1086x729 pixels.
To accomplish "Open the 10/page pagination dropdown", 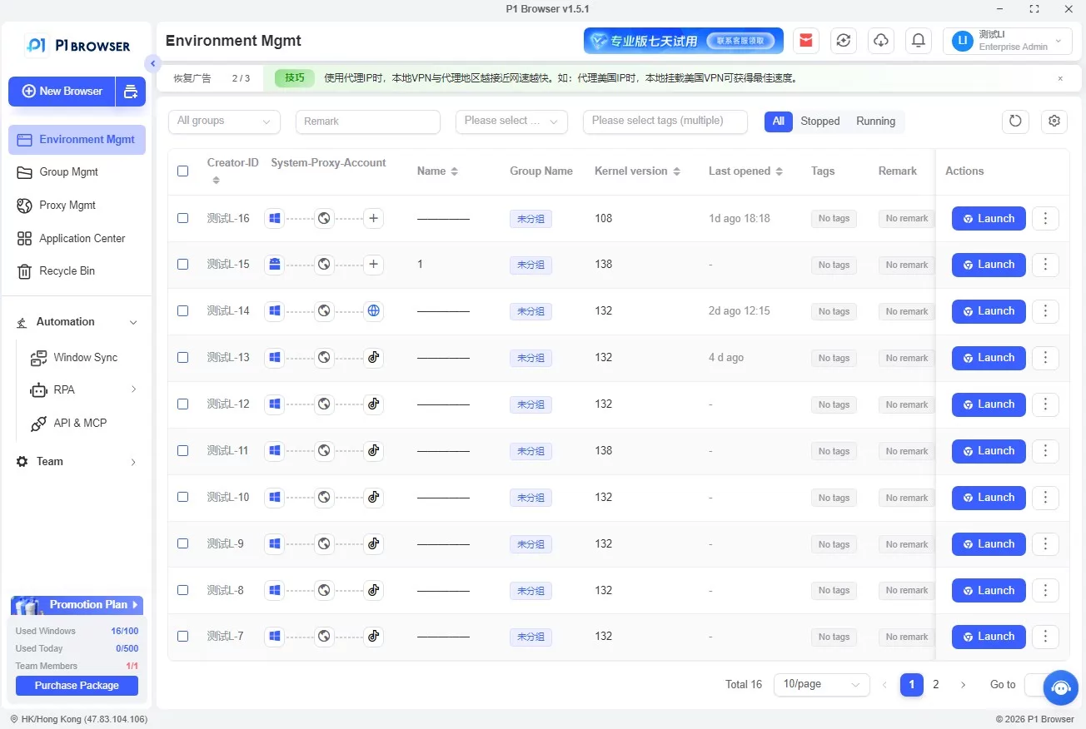I will [821, 684].
